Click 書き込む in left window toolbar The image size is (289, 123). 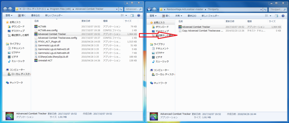[x=35, y=15]
